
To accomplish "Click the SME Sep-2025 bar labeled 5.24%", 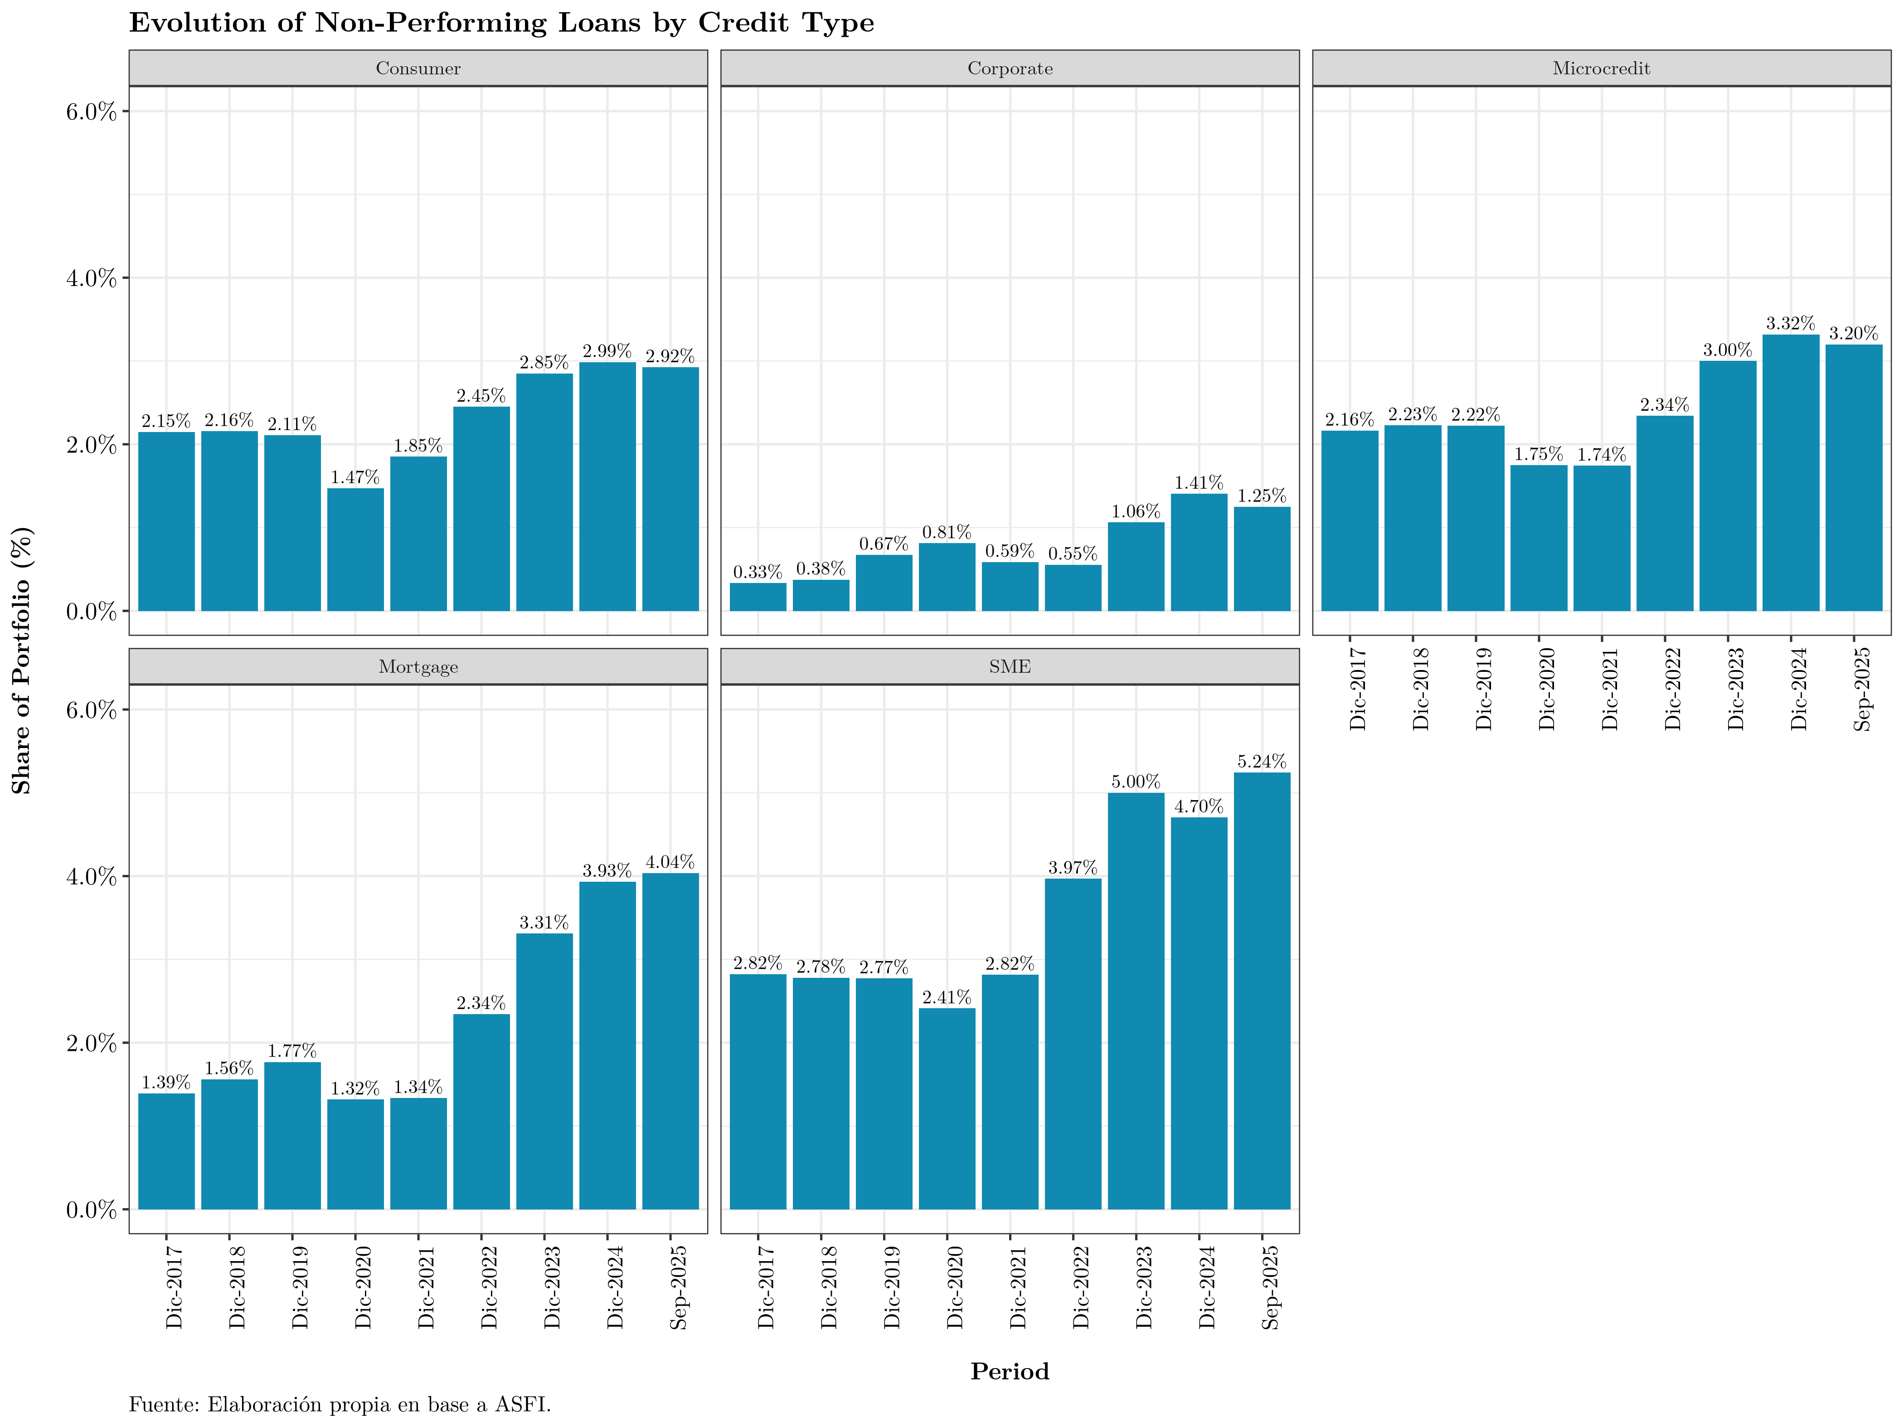I will 1261,990.
